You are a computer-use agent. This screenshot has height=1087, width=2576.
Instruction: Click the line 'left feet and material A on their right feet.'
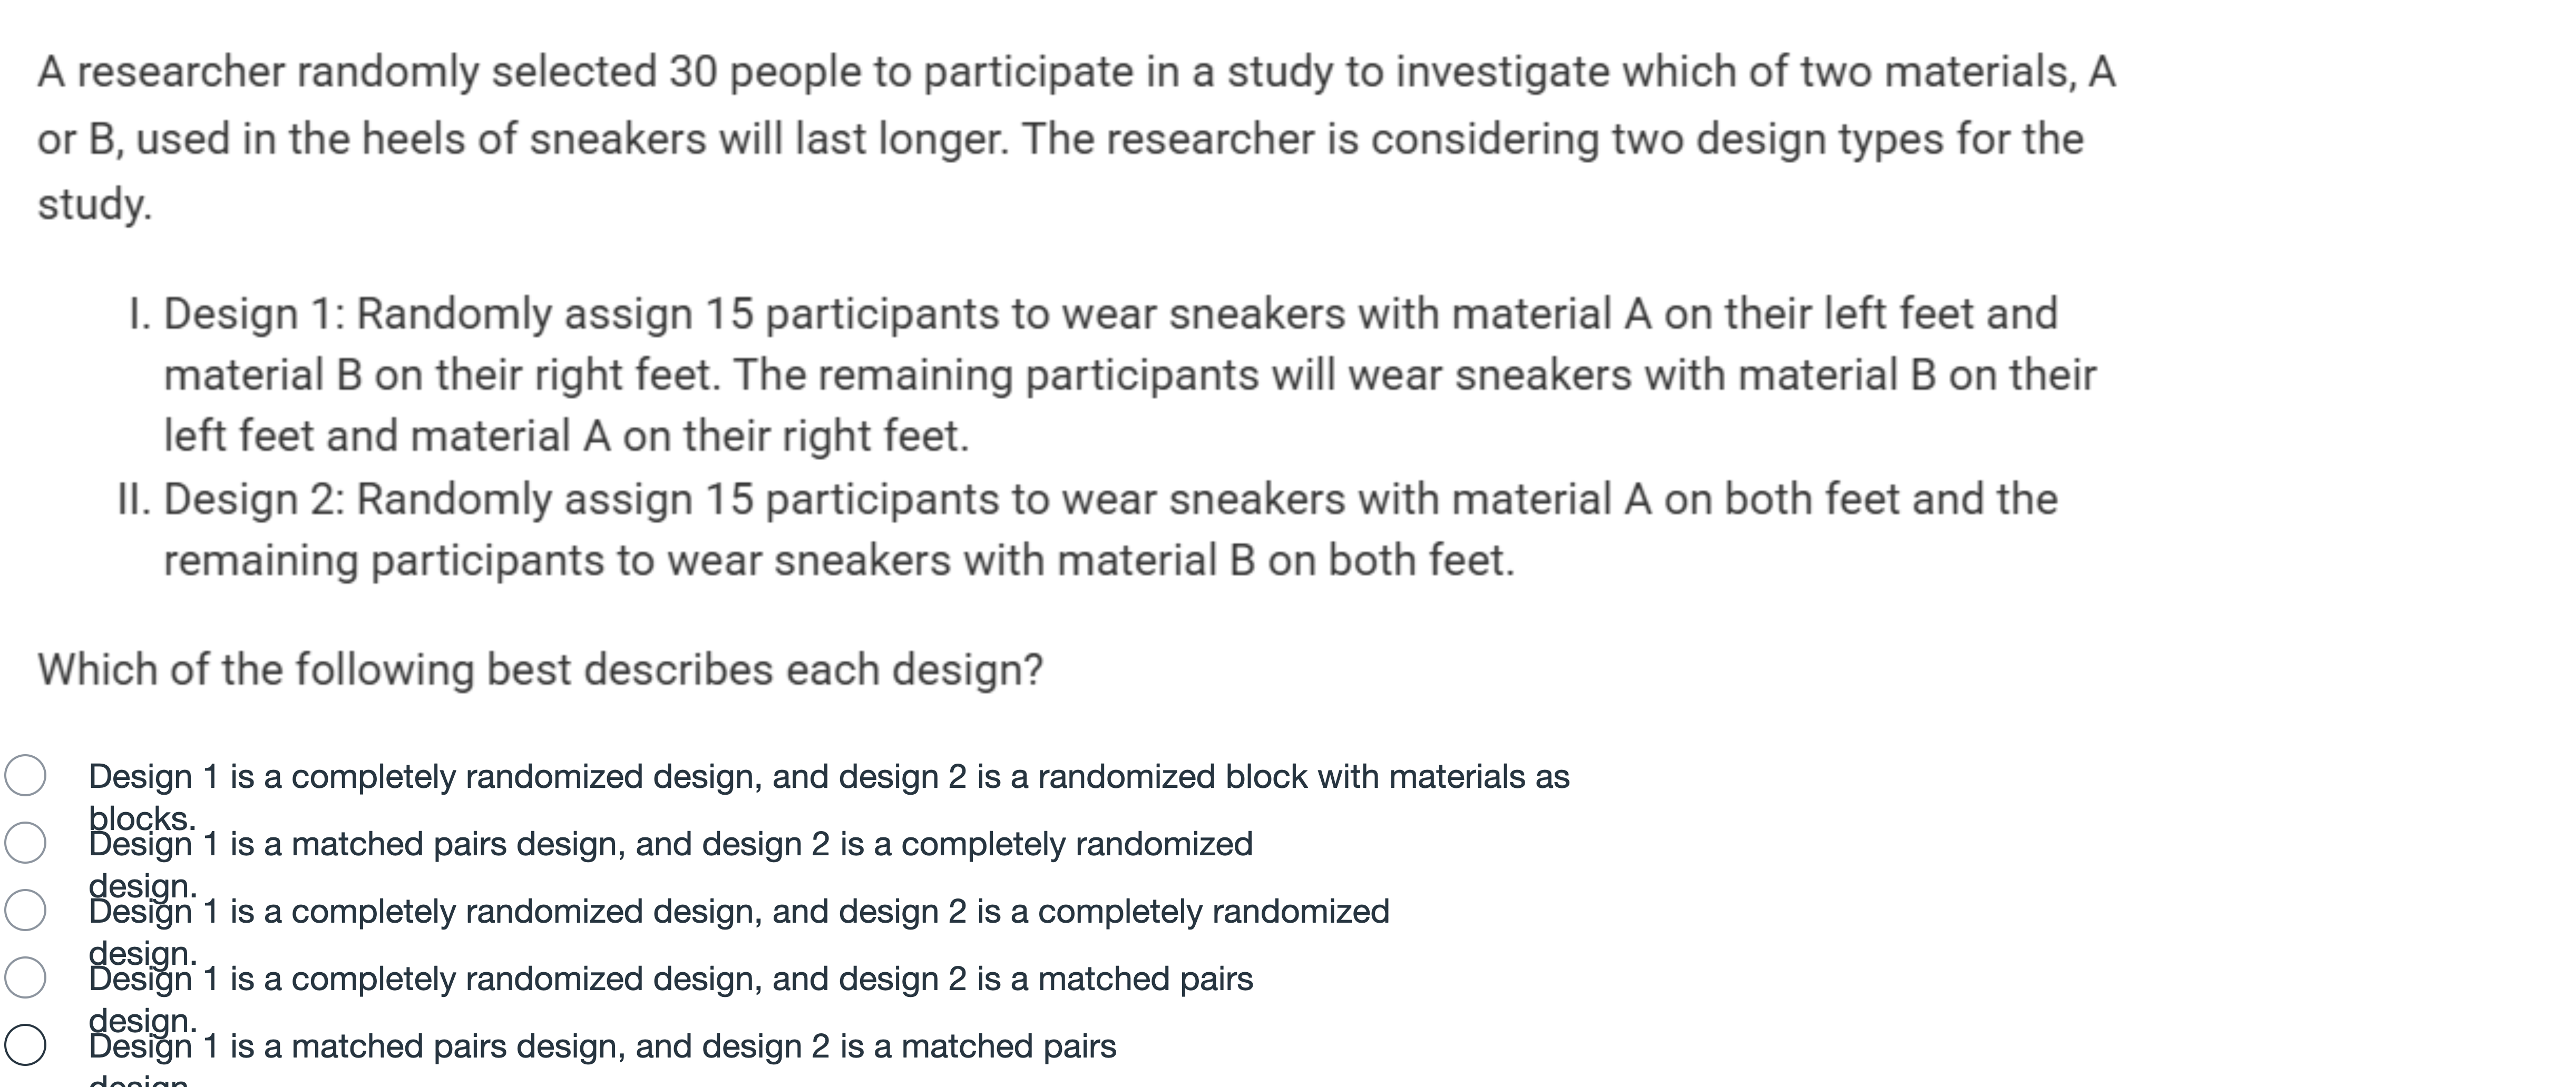pyautogui.click(x=566, y=437)
